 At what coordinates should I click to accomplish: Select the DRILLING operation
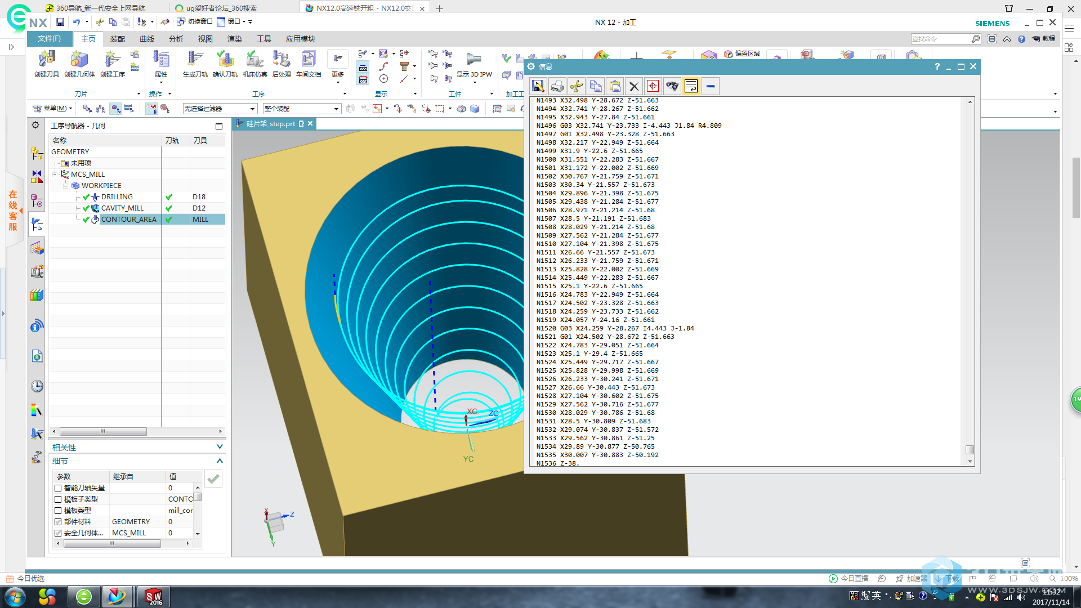click(117, 197)
